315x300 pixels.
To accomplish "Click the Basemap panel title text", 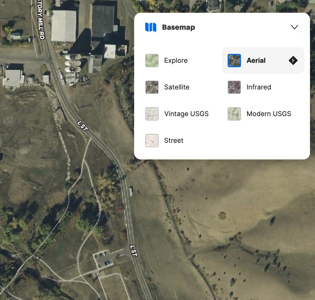I will tap(179, 27).
